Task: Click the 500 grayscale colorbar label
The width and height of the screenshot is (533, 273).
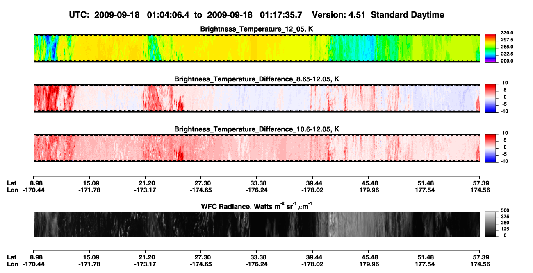Action: coord(505,210)
